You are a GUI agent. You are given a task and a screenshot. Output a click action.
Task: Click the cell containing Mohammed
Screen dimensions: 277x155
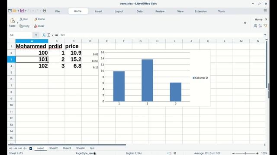click(x=32, y=46)
